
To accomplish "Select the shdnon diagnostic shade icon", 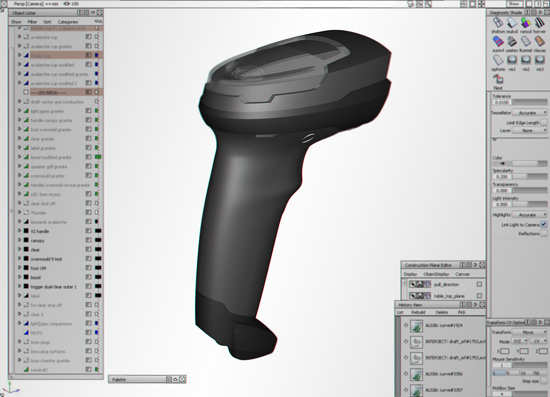I will pyautogui.click(x=498, y=23).
